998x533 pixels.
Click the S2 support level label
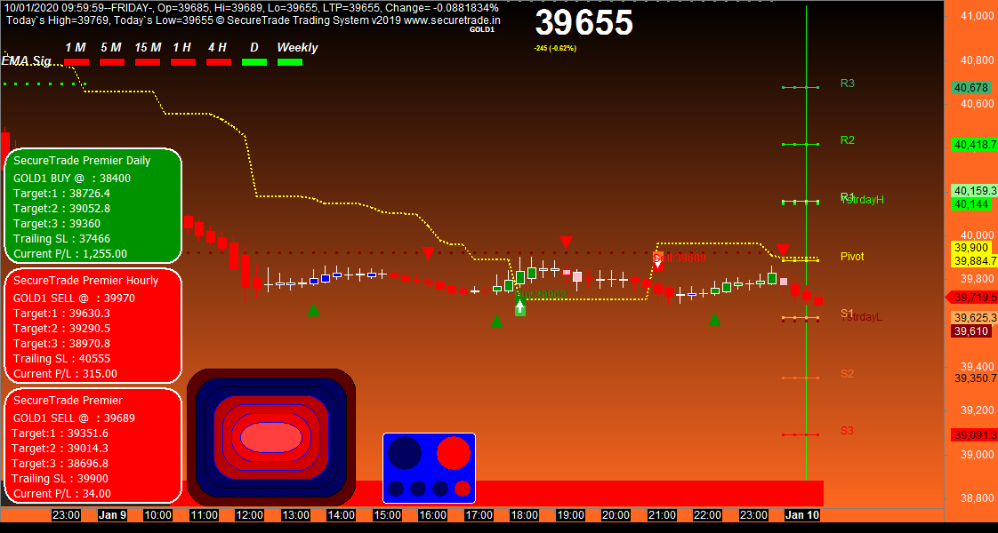tap(847, 374)
